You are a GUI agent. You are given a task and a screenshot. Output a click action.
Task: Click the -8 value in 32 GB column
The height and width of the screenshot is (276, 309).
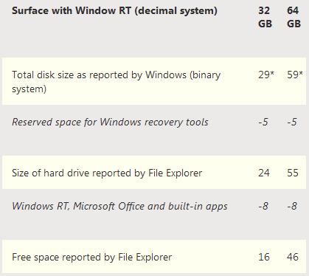263,206
